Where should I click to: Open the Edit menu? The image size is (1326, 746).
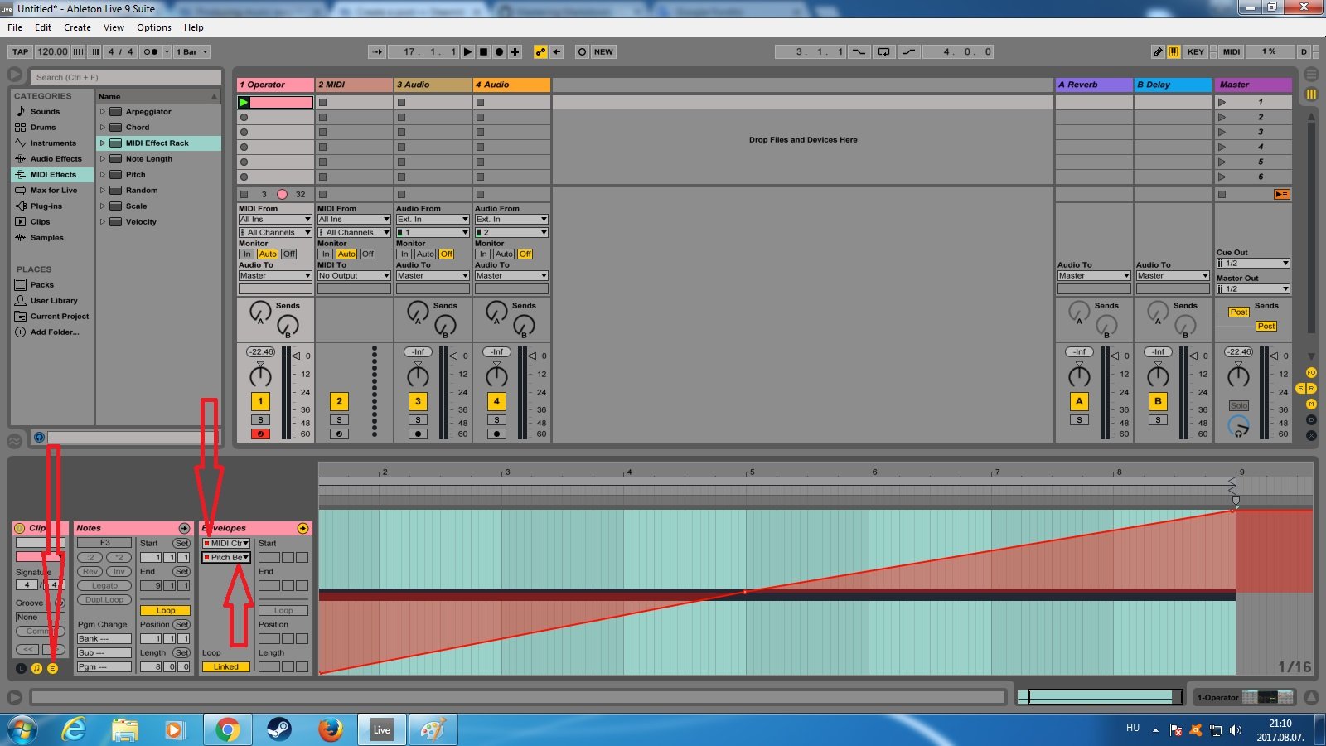pyautogui.click(x=43, y=27)
